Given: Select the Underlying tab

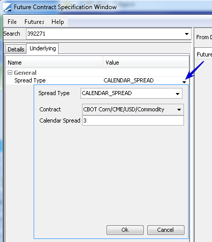Looking at the screenshot, I should pyautogui.click(x=43, y=49).
